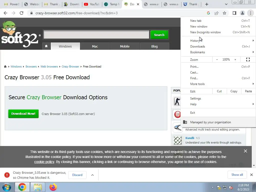This screenshot has height=192, width=256.
Task: Expand the Help submenu
Action: [x=218, y=104]
